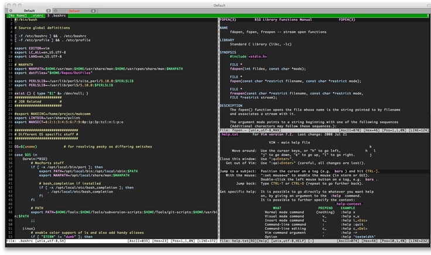Click the 'CTRL-O' key reference in help

coord(297,184)
